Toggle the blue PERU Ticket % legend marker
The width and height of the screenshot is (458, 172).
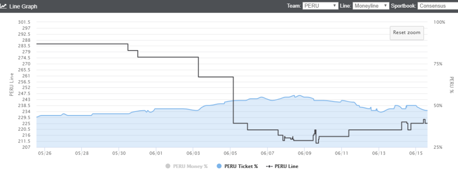pyautogui.click(x=219, y=166)
